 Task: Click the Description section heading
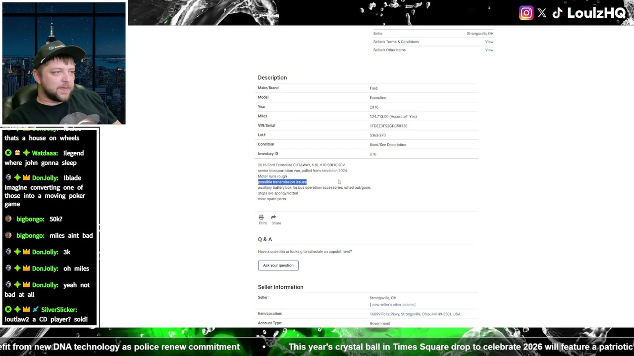[272, 78]
